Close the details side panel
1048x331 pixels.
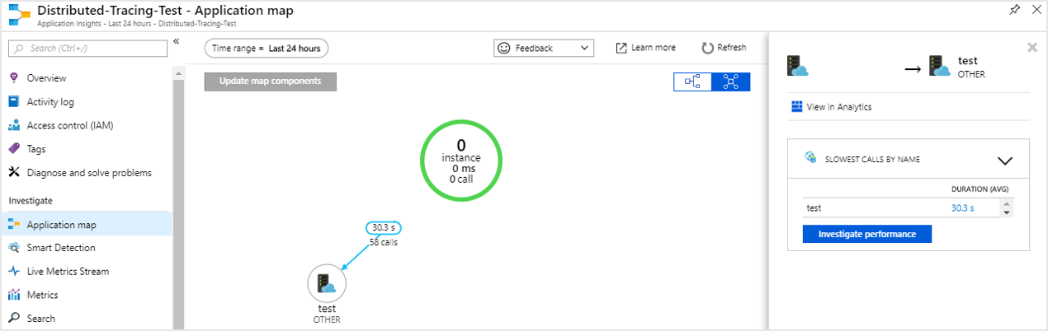click(1031, 48)
